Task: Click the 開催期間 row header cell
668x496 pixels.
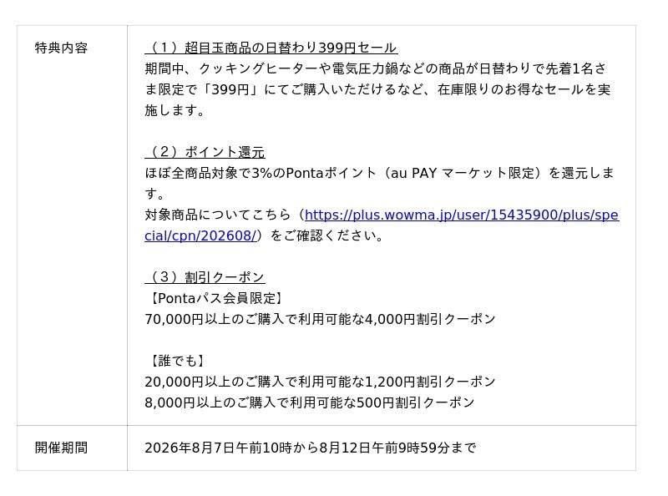Action: (x=72, y=448)
